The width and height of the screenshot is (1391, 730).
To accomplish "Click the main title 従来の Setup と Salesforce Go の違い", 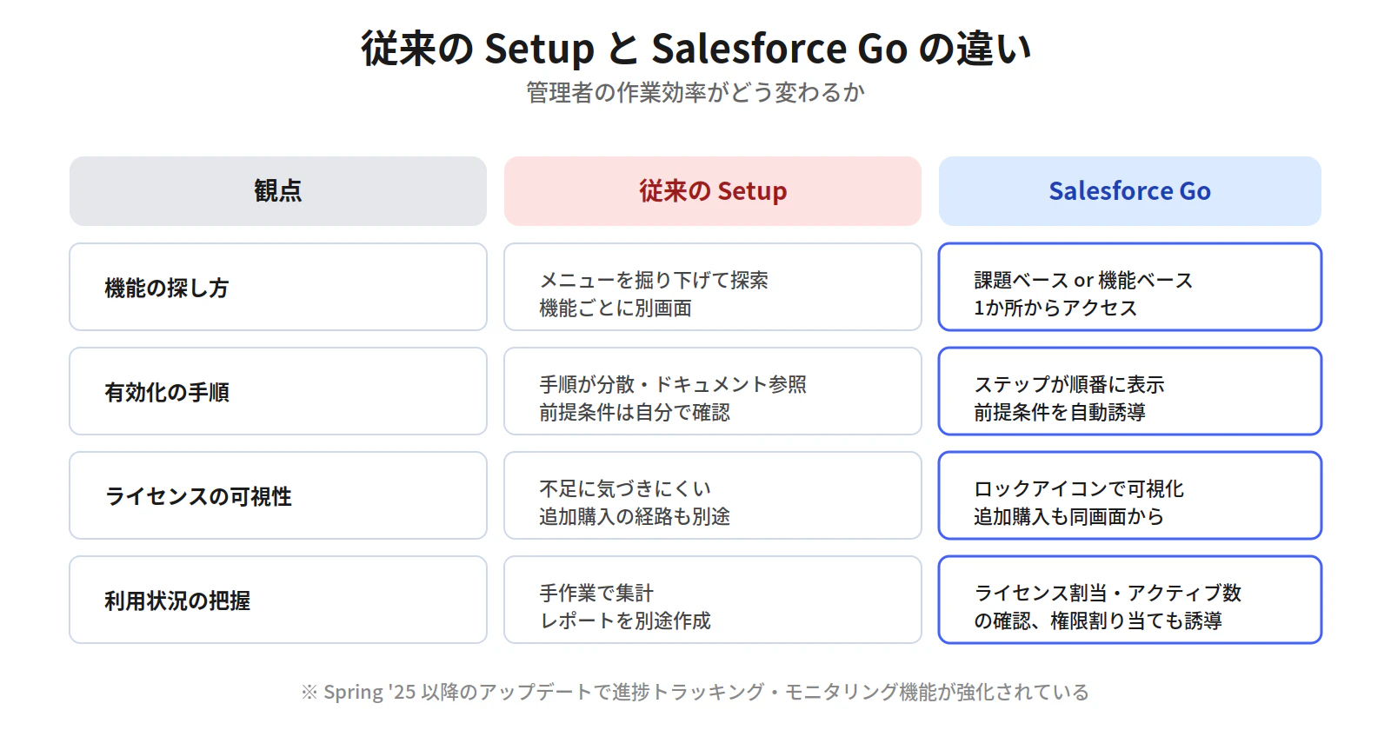I will [x=695, y=49].
